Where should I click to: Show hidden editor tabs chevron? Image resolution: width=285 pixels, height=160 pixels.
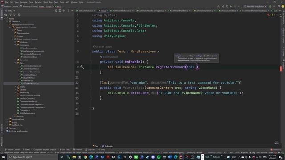[x=280, y=11]
